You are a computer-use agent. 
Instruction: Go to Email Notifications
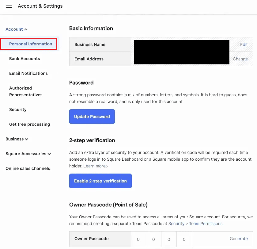[x=28, y=73]
